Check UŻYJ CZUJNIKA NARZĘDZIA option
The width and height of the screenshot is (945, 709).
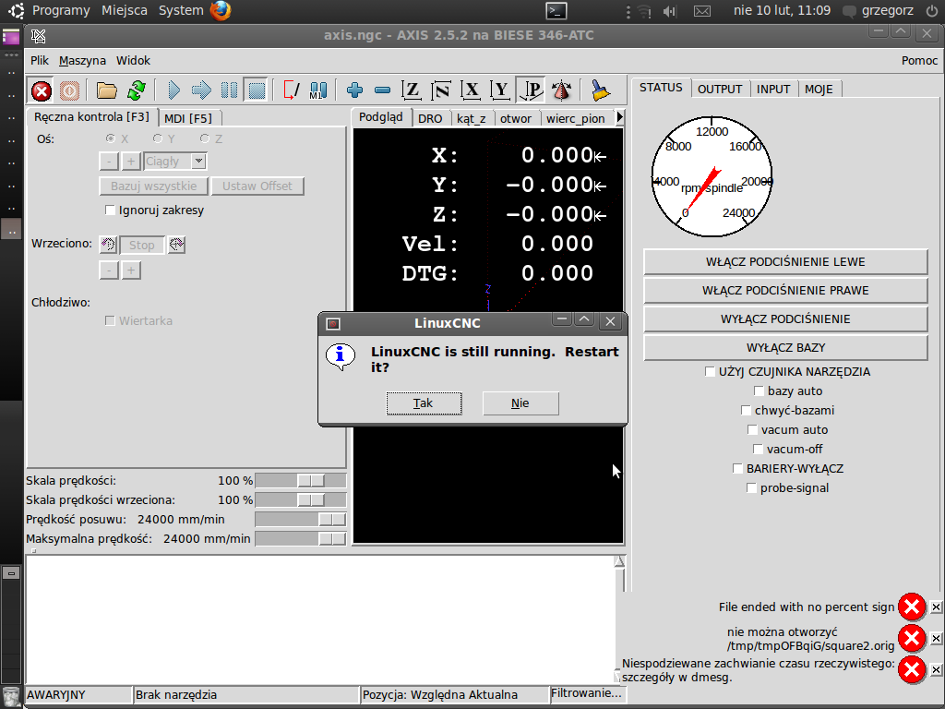click(x=710, y=372)
